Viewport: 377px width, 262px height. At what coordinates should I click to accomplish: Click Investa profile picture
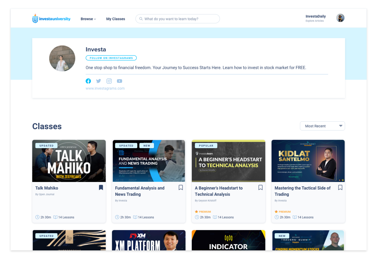62,58
